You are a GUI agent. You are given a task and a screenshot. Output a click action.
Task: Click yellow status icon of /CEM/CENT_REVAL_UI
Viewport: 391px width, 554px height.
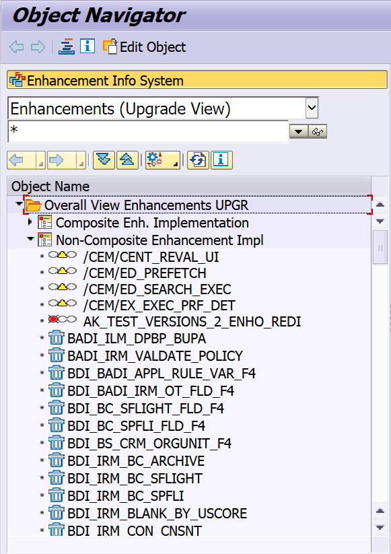point(63,255)
